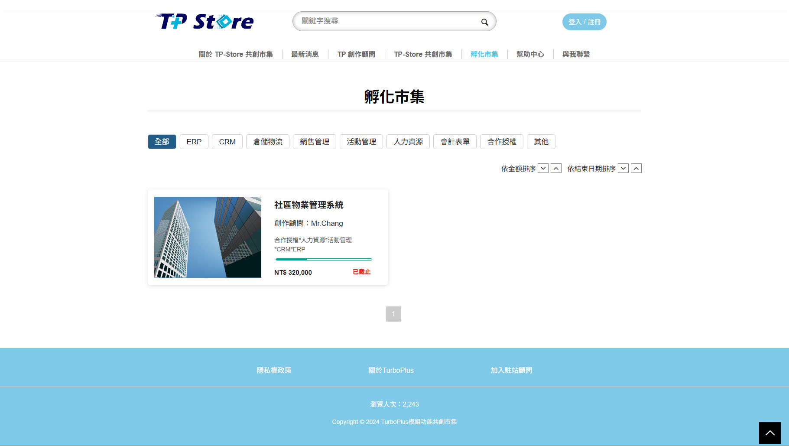789x446 pixels.
Task: Filter by 活動管理 category
Action: tap(361, 142)
